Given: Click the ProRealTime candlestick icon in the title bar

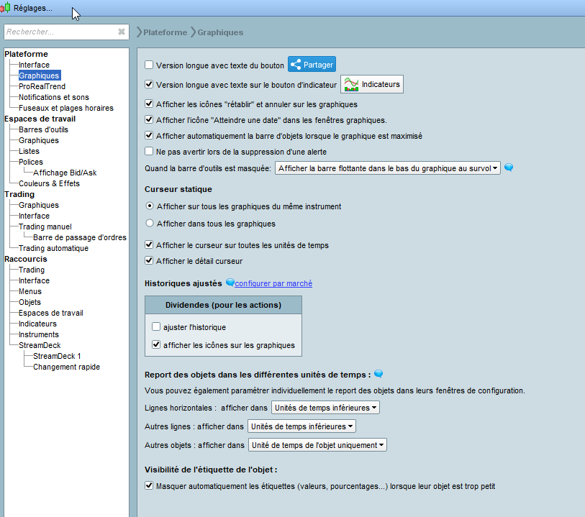Looking at the screenshot, I should pos(5,7).
